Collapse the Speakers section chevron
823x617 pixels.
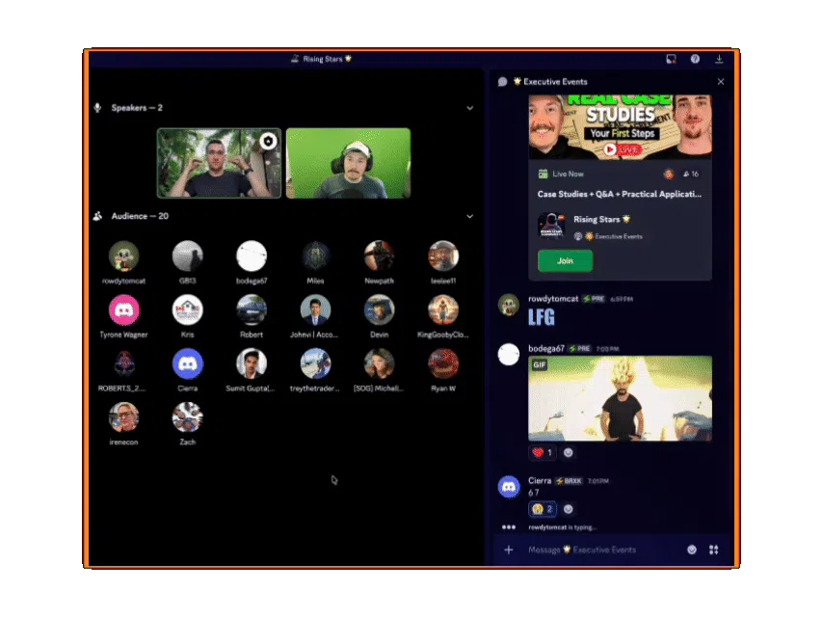tap(469, 108)
